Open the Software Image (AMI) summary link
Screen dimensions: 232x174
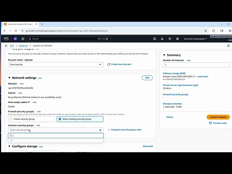(x=174, y=73)
